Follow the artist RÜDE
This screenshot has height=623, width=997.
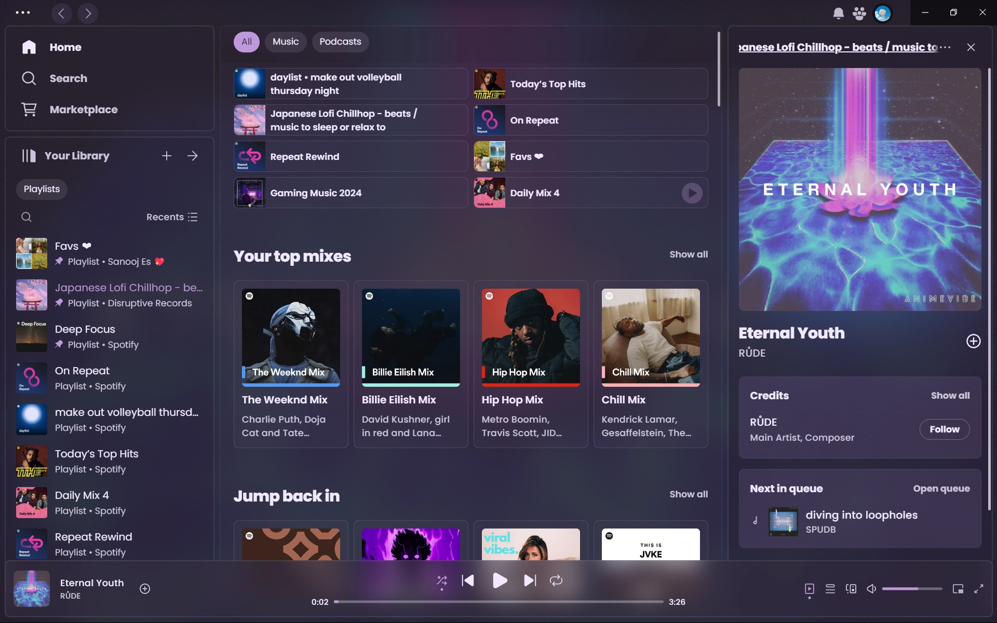(944, 429)
